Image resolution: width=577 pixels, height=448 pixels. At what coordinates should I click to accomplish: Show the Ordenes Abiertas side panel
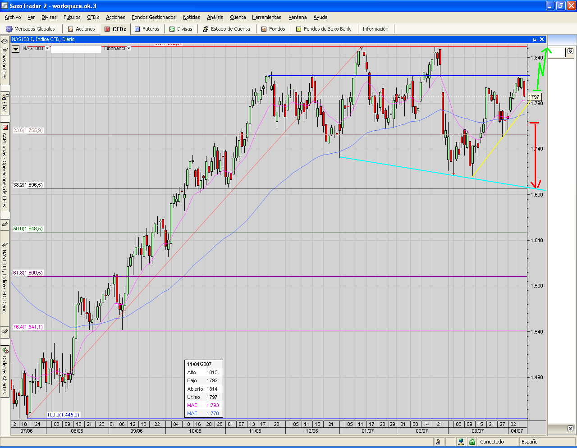pyautogui.click(x=5, y=370)
